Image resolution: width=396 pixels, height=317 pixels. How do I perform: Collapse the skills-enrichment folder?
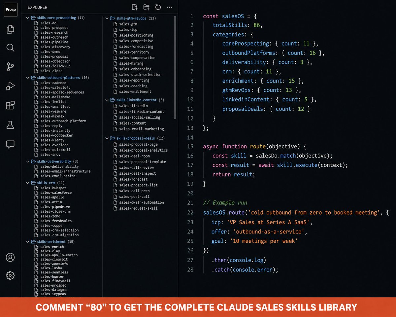point(28,242)
